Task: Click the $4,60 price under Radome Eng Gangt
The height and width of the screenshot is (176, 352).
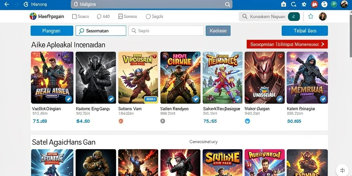Action: coord(83,121)
